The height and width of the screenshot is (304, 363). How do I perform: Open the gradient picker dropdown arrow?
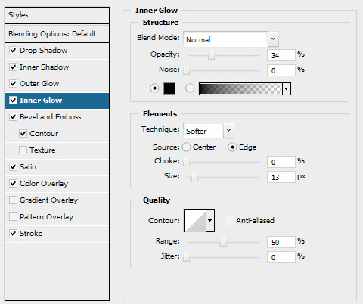[x=287, y=88]
